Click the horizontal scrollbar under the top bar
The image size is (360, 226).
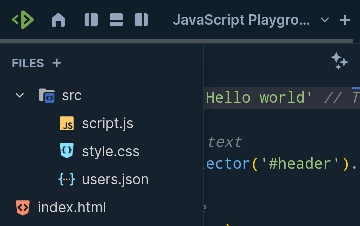pyautogui.click(x=176, y=41)
